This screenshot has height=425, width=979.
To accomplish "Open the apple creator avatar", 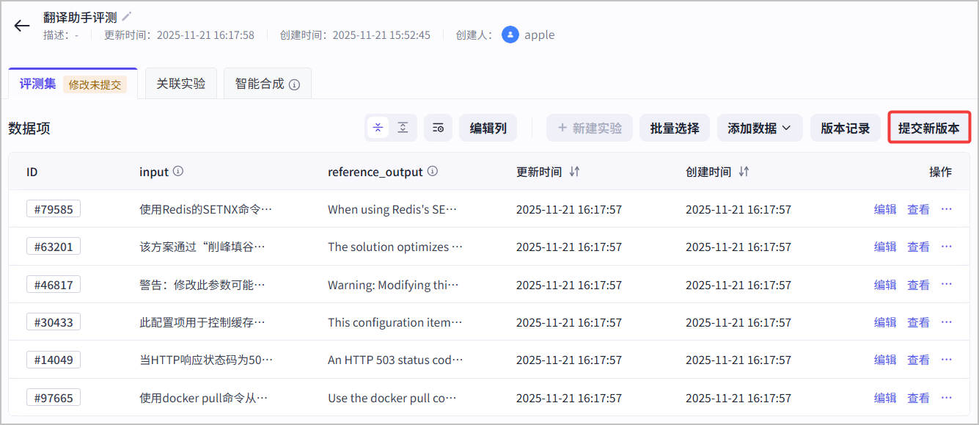I will (x=510, y=34).
